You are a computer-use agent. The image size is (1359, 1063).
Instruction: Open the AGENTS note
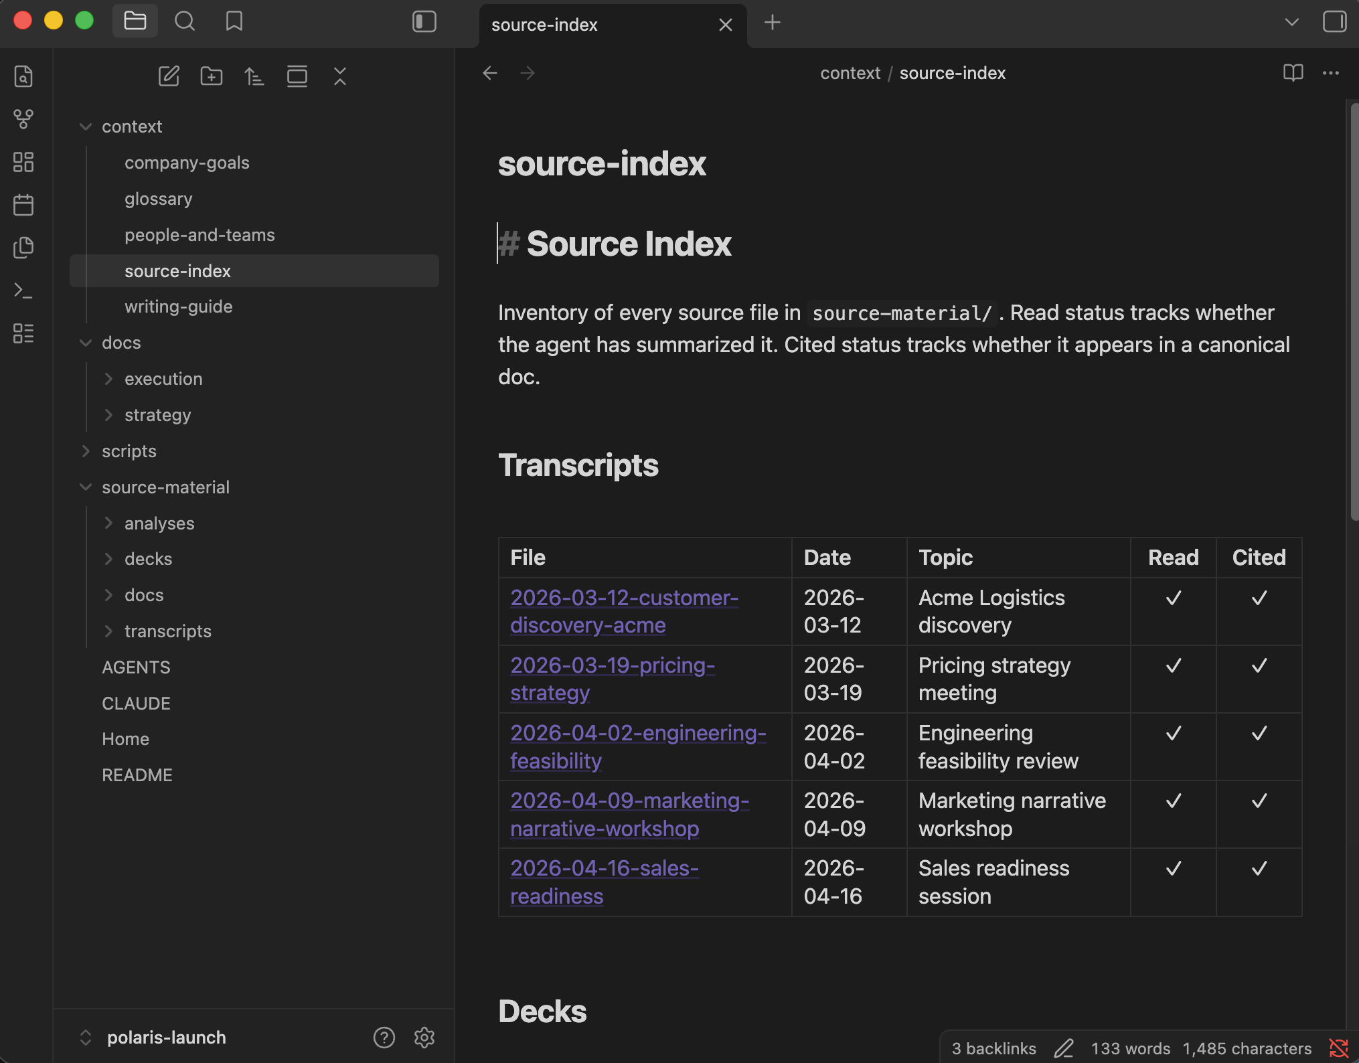254,667
